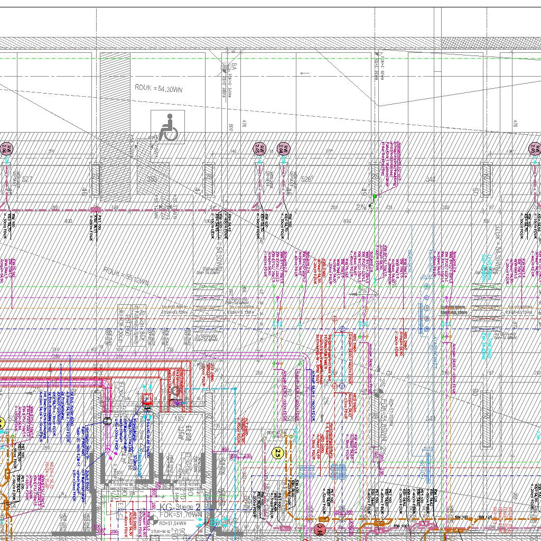Select the gray ring symbol in red frame
Screen dimensions: 541x541
tap(174, 391)
